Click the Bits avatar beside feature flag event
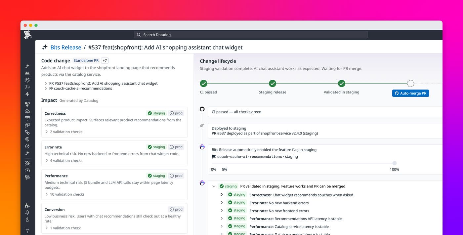 pyautogui.click(x=202, y=147)
